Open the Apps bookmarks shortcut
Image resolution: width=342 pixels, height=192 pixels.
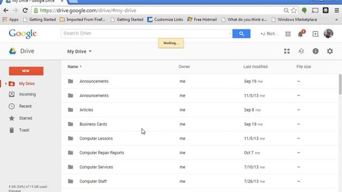(11, 20)
